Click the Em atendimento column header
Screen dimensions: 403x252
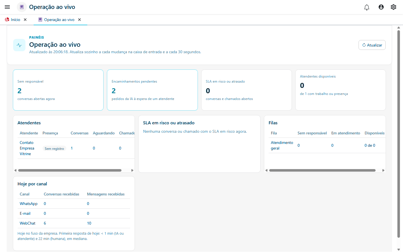click(346, 133)
